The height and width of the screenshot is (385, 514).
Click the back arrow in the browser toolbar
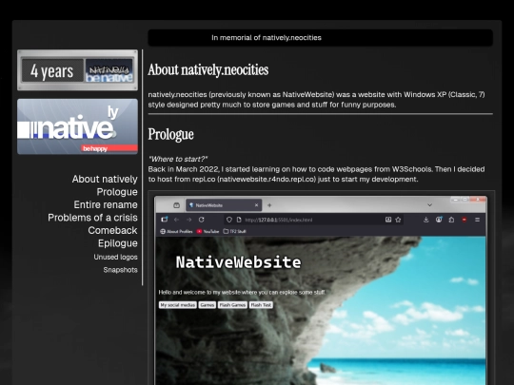coord(177,220)
